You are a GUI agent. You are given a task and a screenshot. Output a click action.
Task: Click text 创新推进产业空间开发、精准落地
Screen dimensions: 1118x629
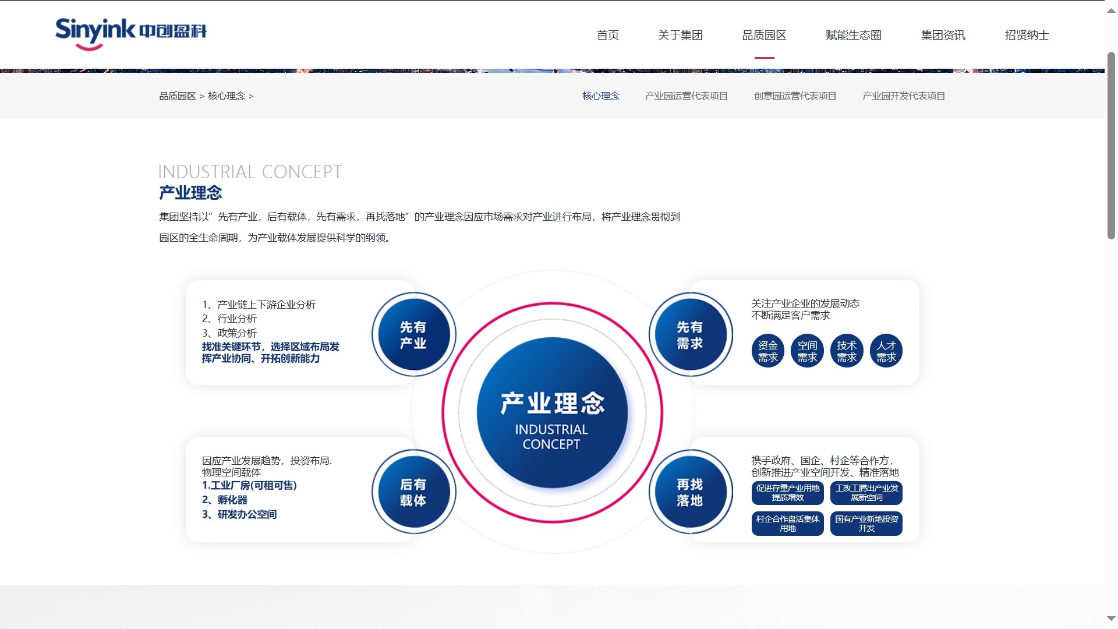[x=825, y=472]
